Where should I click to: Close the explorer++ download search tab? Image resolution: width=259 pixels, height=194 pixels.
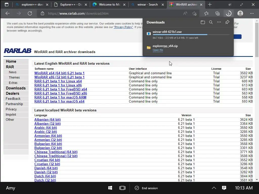(x=47, y=5)
